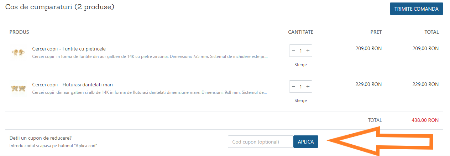
Task: Click the Funtite cu pietricele description text
Action: [x=150, y=57]
